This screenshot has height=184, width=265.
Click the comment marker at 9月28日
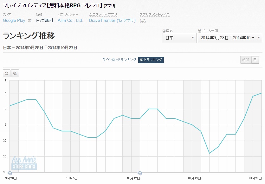(10, 173)
